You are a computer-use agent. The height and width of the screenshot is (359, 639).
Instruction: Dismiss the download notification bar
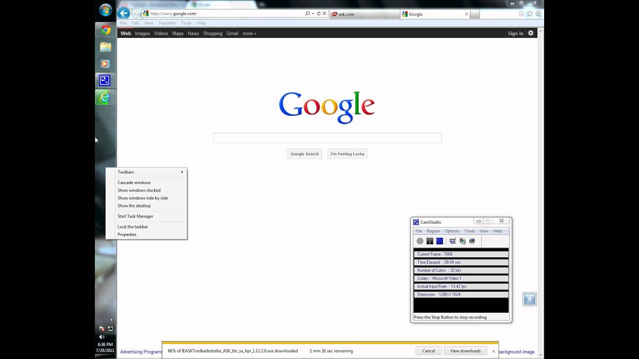tap(493, 351)
